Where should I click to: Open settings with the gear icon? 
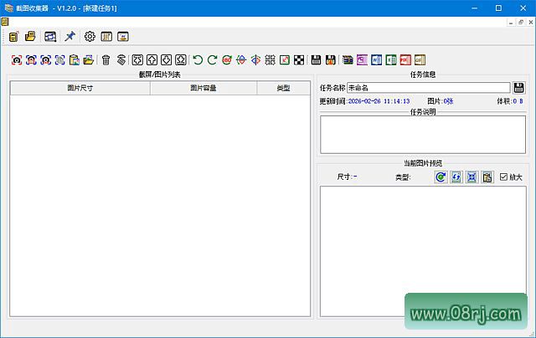(90, 37)
